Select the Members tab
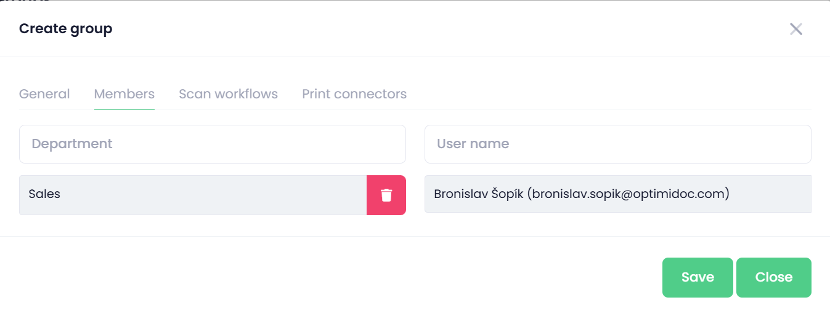The image size is (830, 316). (124, 94)
